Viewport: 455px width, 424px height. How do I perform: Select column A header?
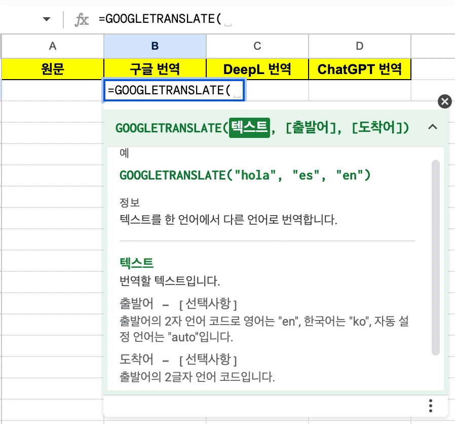pyautogui.click(x=53, y=46)
